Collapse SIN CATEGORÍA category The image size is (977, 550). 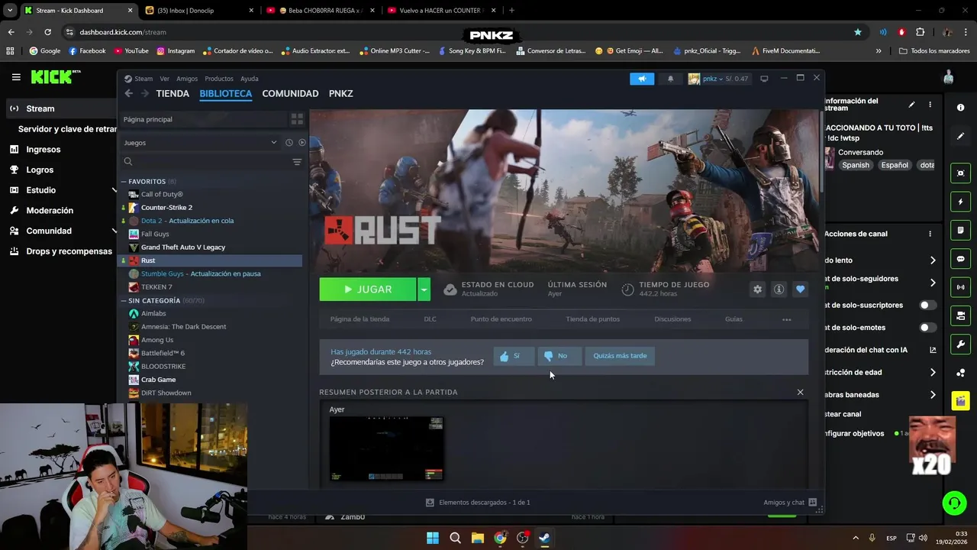pos(123,301)
